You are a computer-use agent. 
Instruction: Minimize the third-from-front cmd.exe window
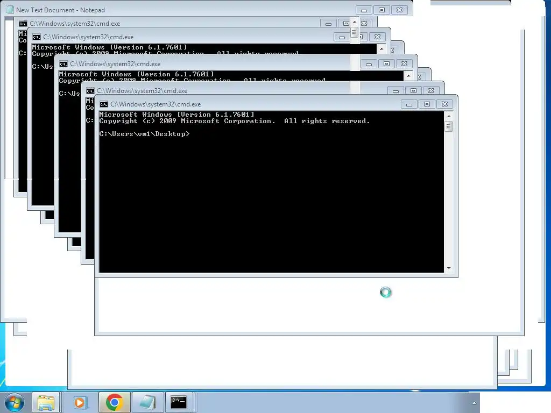pyautogui.click(x=369, y=64)
